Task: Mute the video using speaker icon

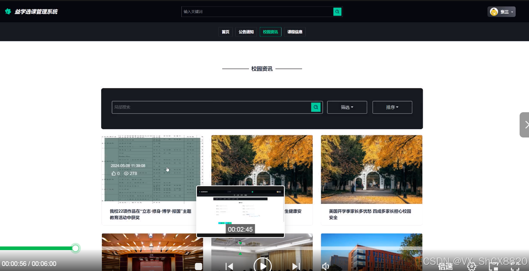Action: click(326, 266)
